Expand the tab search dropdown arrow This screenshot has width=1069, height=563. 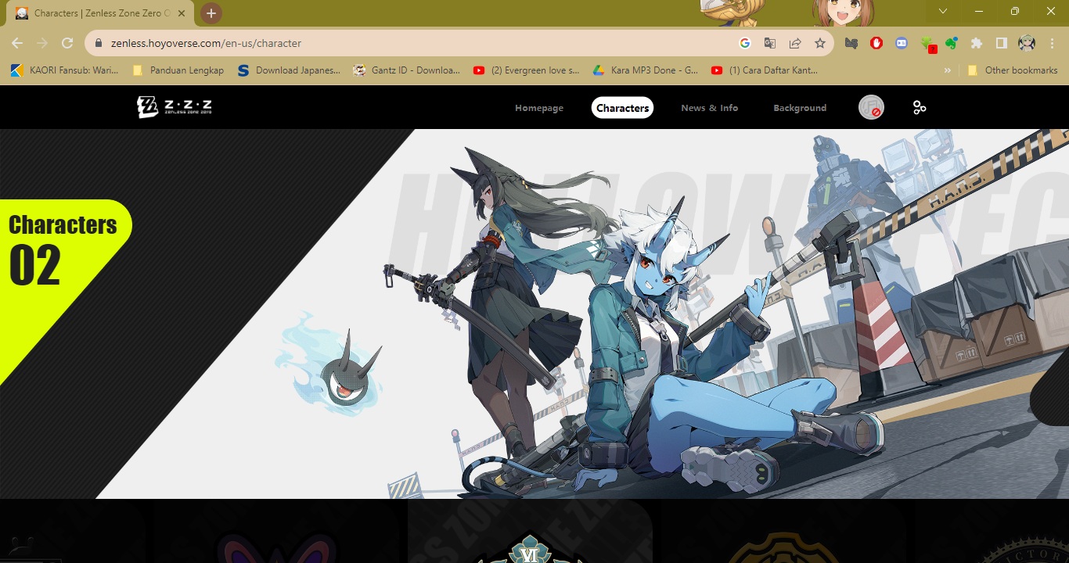[943, 11]
